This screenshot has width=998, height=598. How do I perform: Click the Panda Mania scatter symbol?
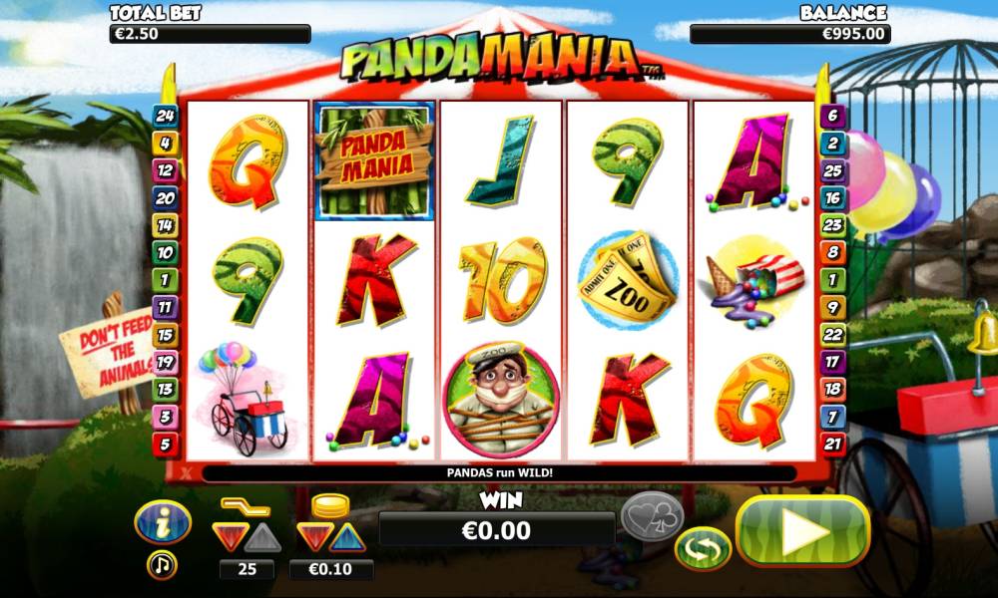pyautogui.click(x=375, y=161)
